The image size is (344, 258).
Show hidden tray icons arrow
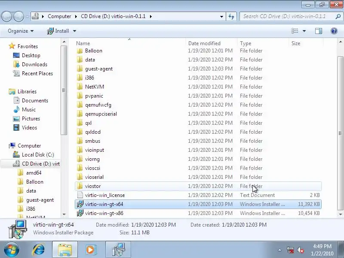[280, 250]
